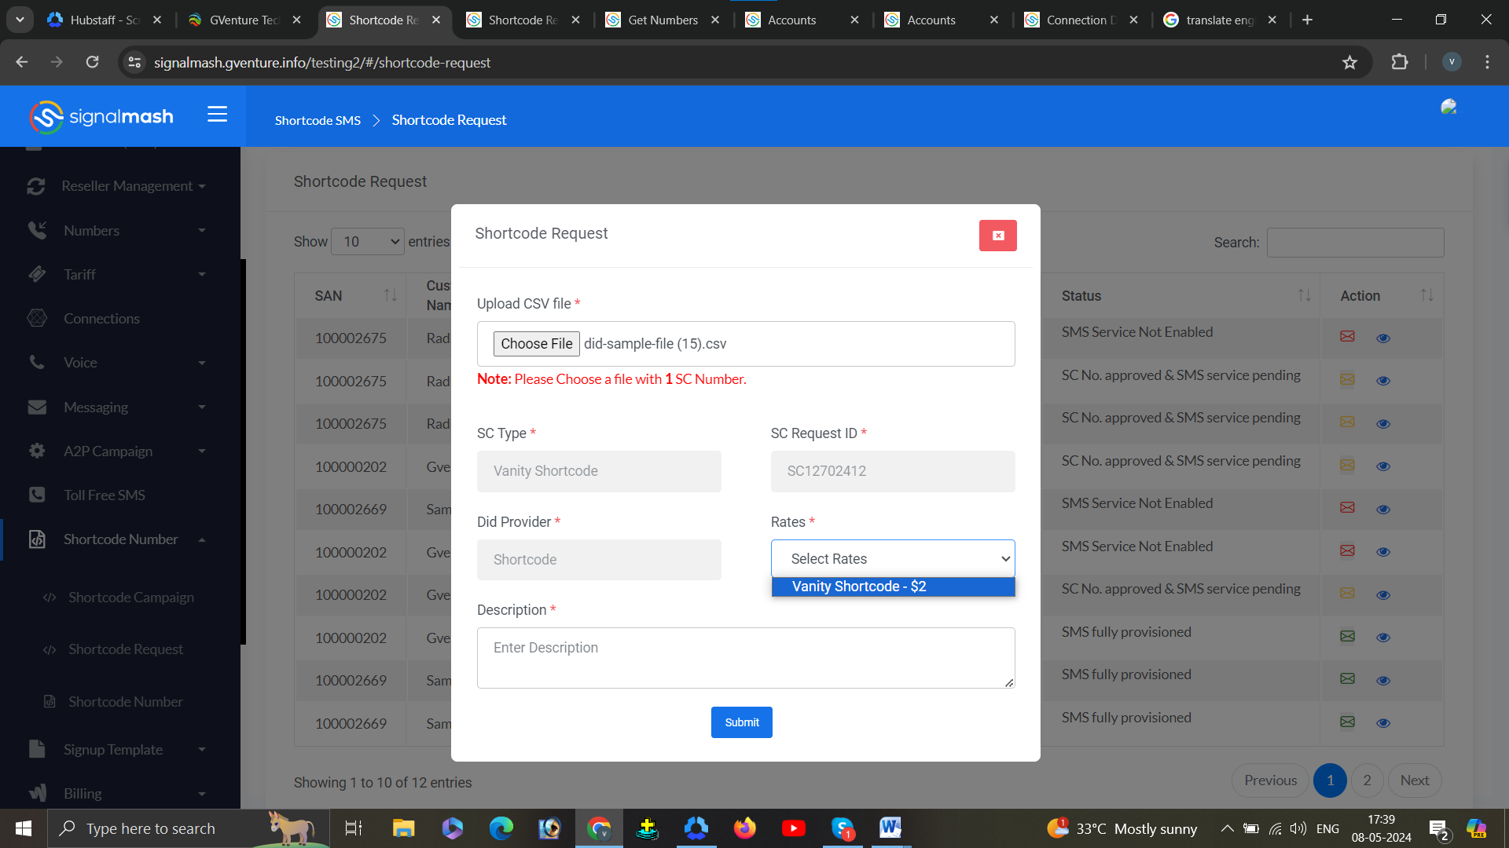Viewport: 1509px width, 848px height.
Task: Toggle the hamburger sidebar menu
Action: [x=218, y=115]
